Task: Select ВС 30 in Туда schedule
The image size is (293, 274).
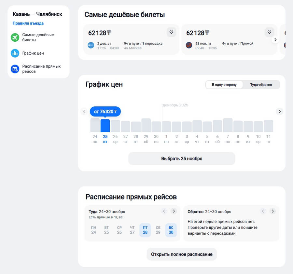Action: pyautogui.click(x=171, y=230)
